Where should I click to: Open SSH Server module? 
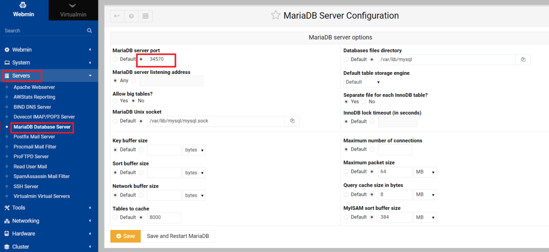pyautogui.click(x=26, y=187)
